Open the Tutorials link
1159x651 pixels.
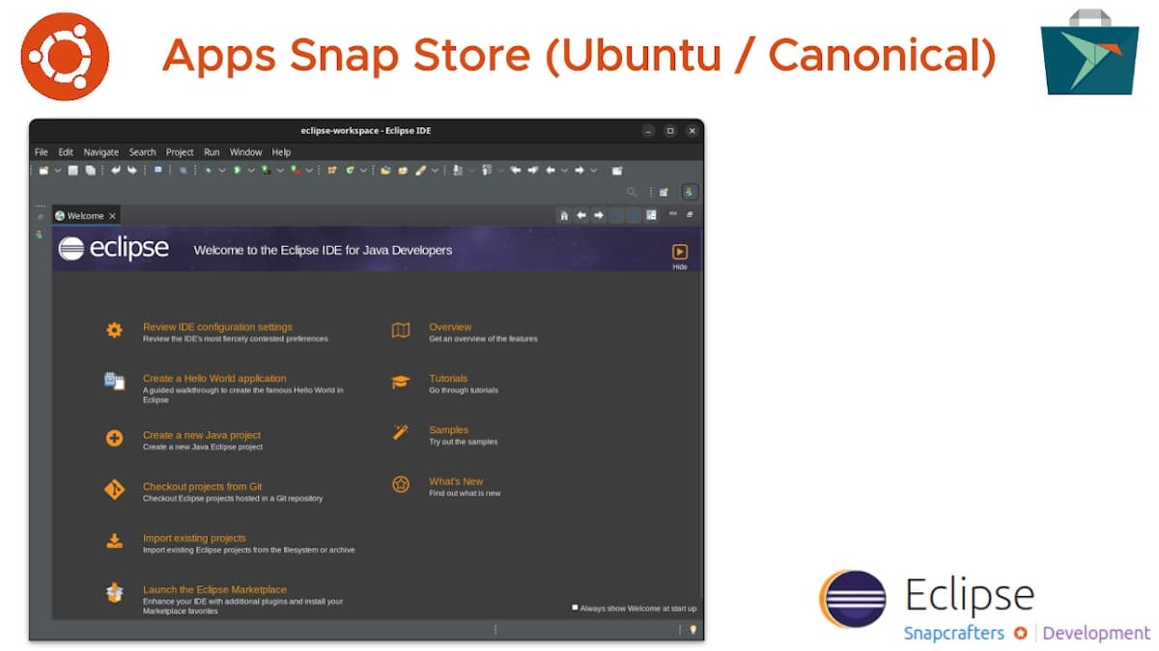pos(448,378)
